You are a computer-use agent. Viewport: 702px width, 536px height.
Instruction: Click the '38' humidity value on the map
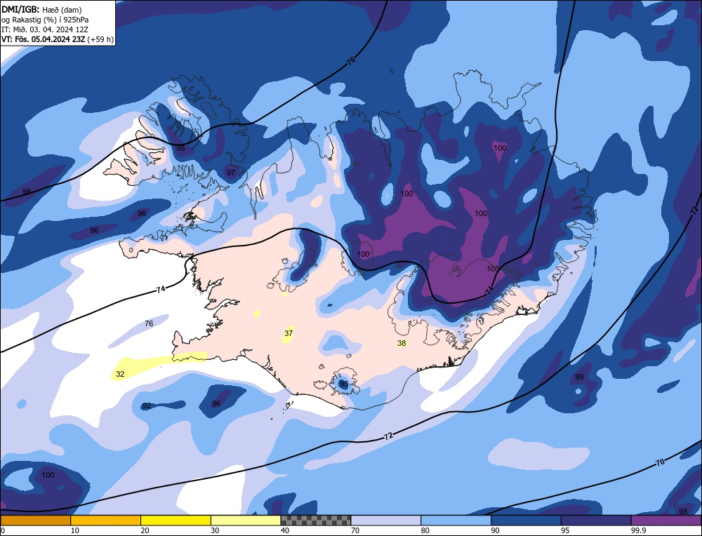click(x=402, y=343)
